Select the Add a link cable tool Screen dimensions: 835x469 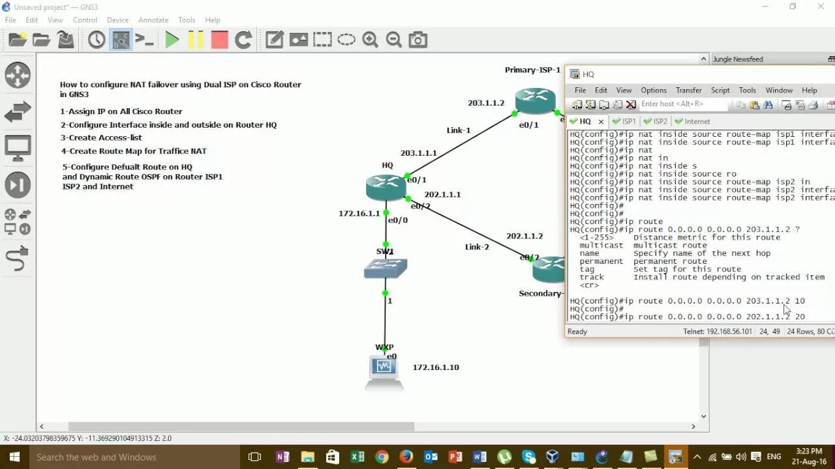(18, 259)
